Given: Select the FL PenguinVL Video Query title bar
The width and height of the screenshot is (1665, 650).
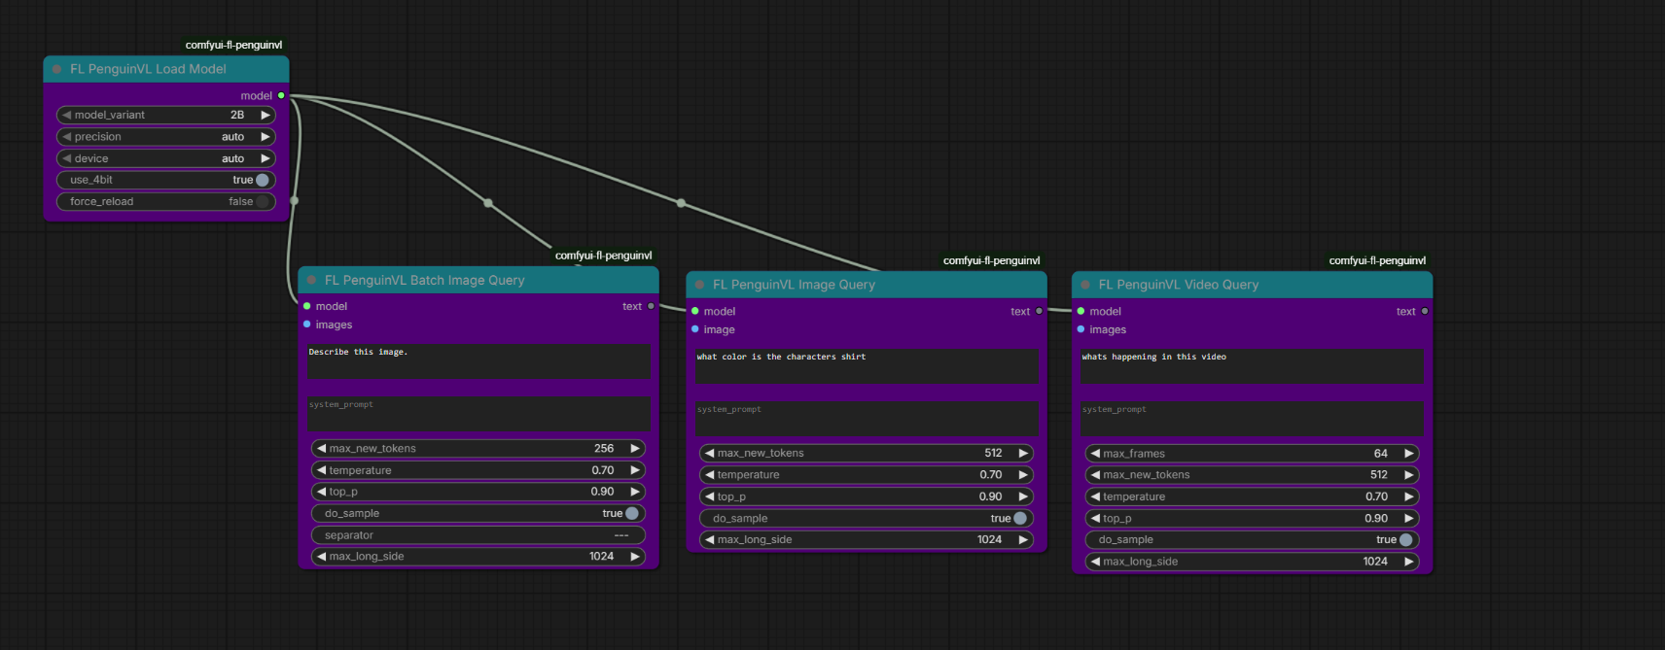Looking at the screenshot, I should (1252, 285).
